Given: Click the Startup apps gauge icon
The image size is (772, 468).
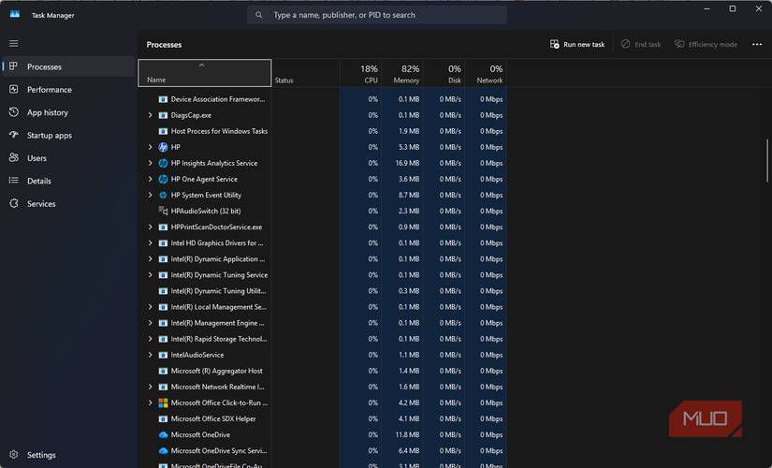Looking at the screenshot, I should click(x=14, y=135).
